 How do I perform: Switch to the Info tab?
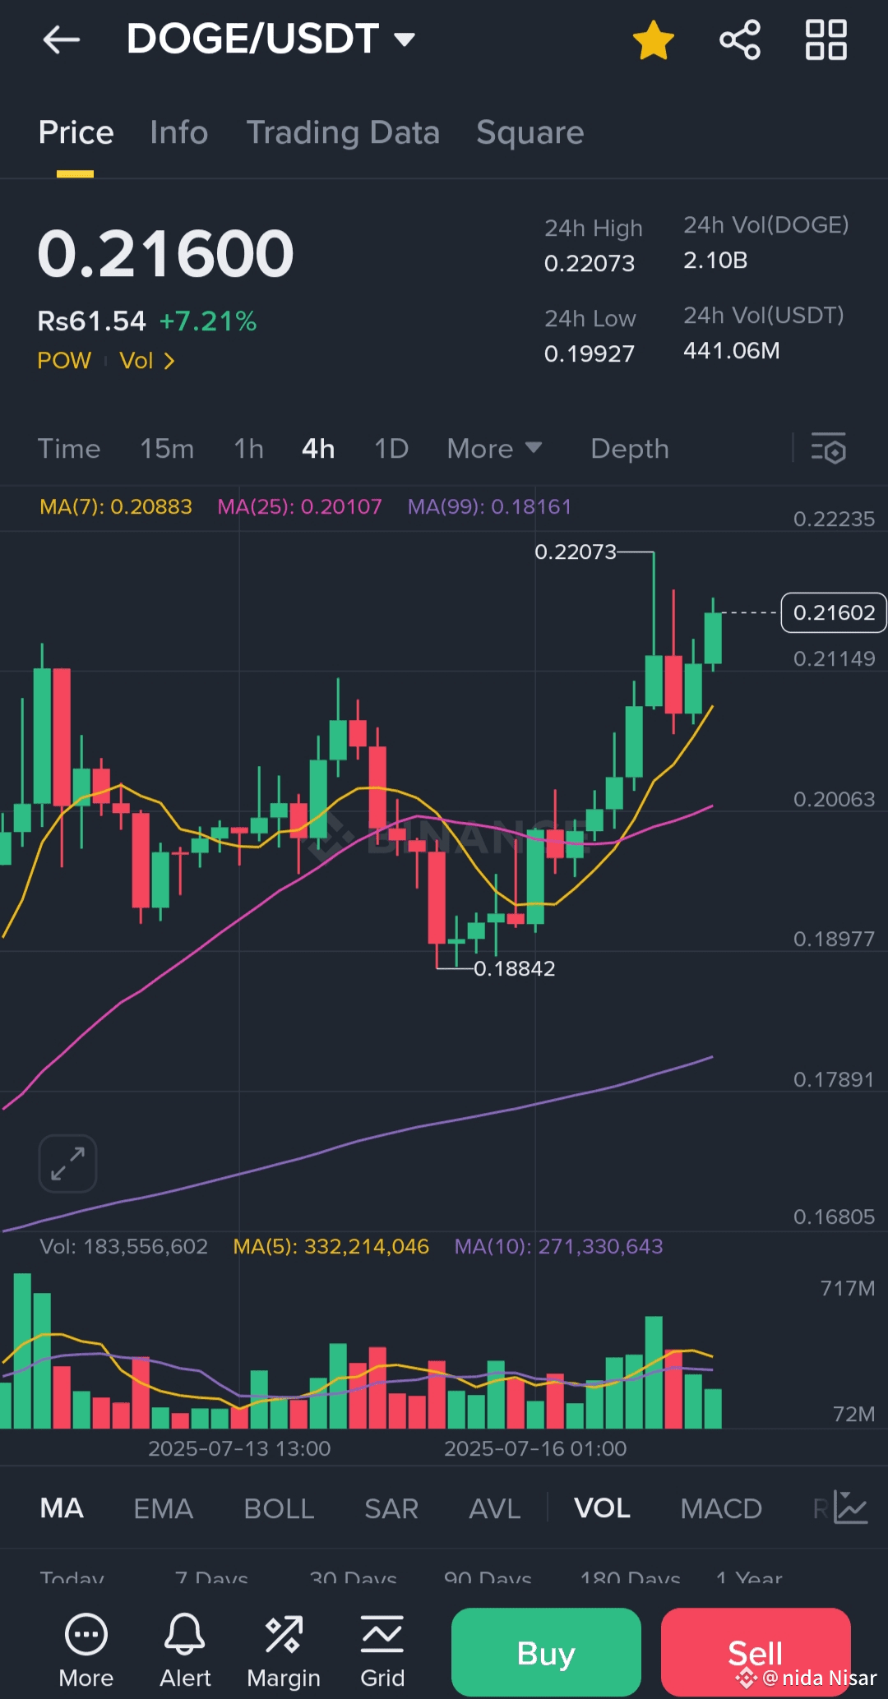(x=178, y=133)
